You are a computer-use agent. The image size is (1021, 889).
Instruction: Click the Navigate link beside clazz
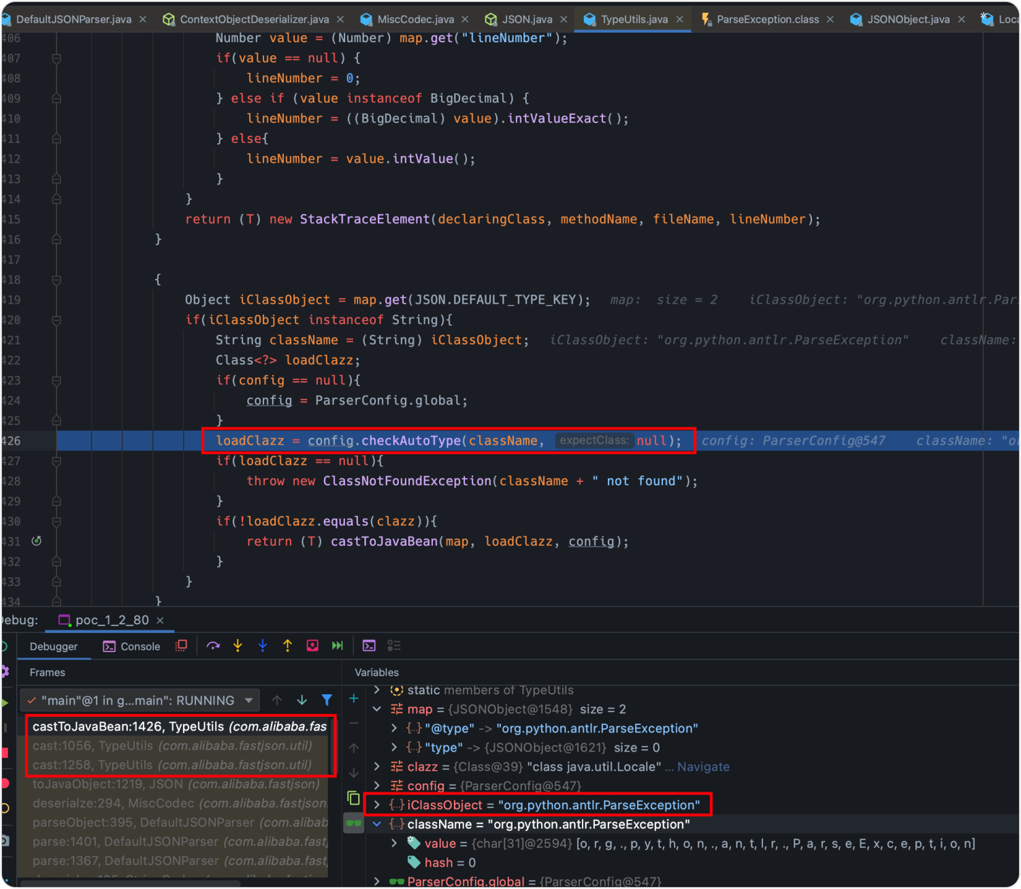click(703, 766)
